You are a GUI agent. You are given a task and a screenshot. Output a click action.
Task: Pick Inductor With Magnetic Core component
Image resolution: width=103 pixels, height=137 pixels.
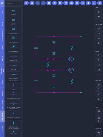pyautogui.click(x=13, y=76)
